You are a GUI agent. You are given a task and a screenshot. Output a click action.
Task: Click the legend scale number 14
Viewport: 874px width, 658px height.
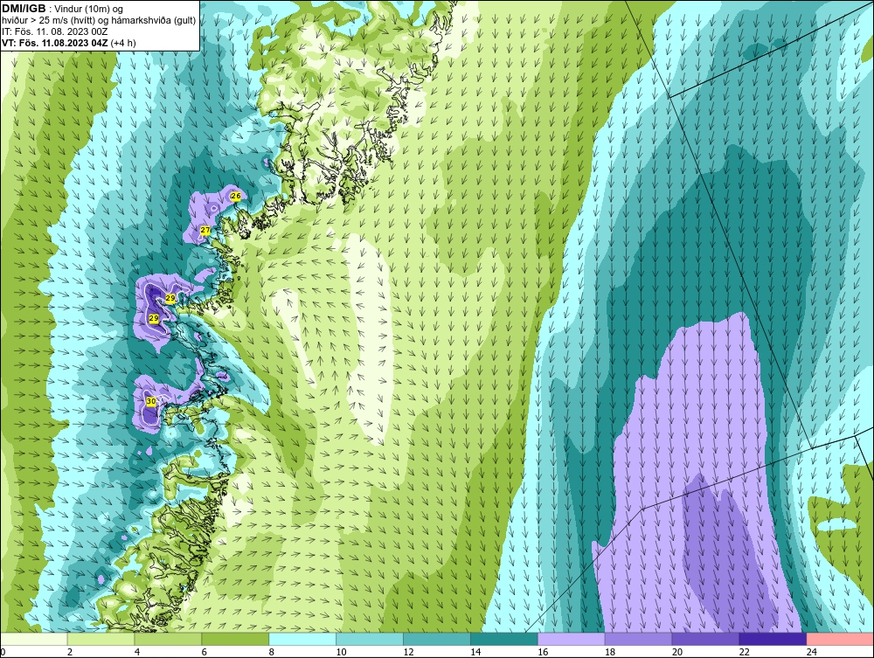point(475,652)
